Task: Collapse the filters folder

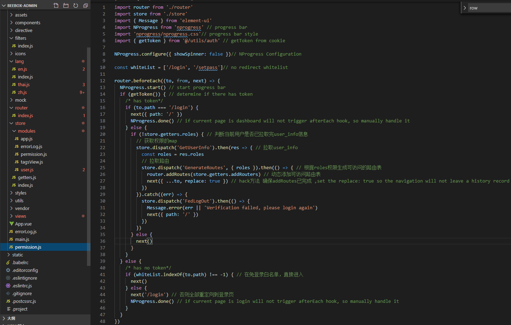Action: click(11, 38)
